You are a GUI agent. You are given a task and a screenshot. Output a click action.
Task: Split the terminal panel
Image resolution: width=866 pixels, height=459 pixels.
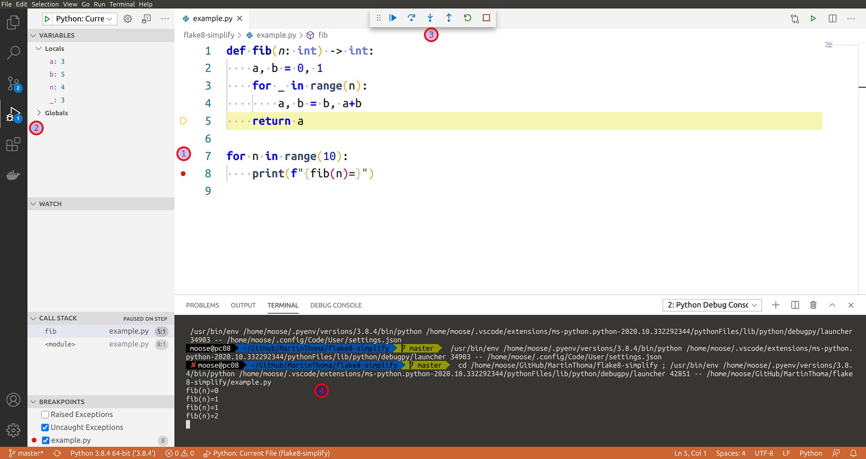(x=795, y=305)
